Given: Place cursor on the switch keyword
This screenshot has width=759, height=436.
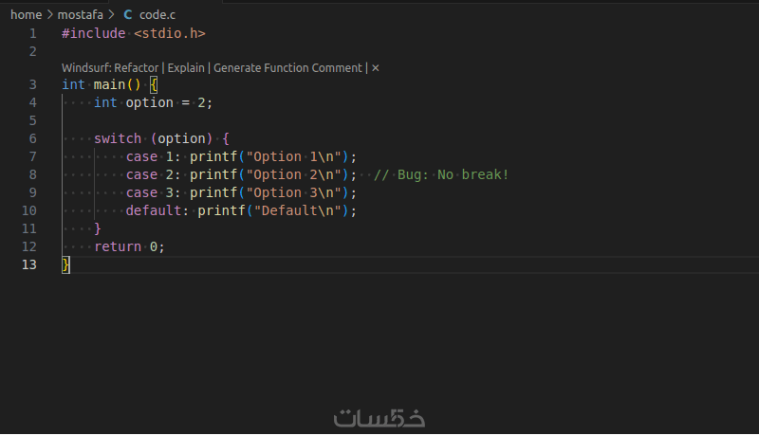Looking at the screenshot, I should pyautogui.click(x=118, y=138).
